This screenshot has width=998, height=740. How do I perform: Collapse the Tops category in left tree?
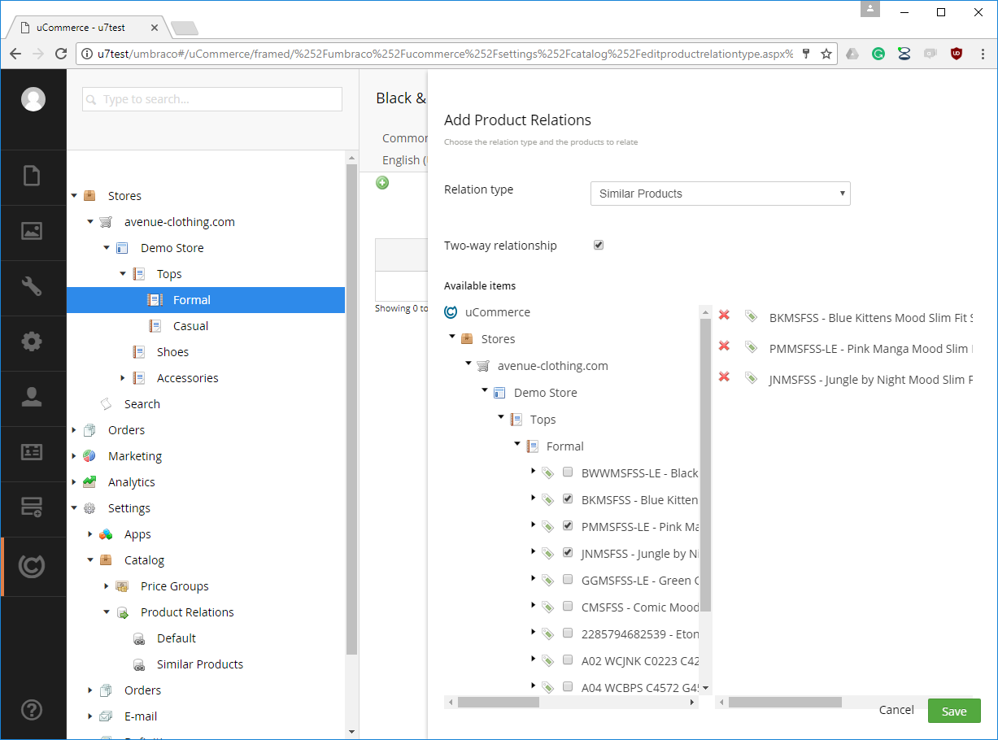click(x=123, y=273)
